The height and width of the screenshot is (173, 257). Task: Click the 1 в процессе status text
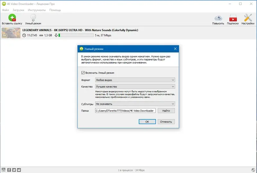click(125, 170)
